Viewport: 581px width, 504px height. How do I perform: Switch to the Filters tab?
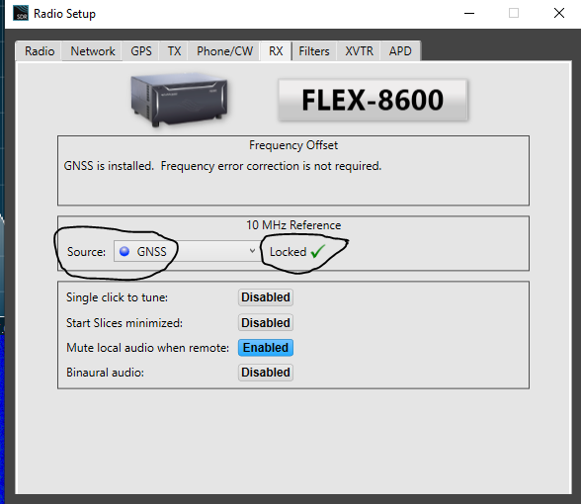[x=314, y=51]
